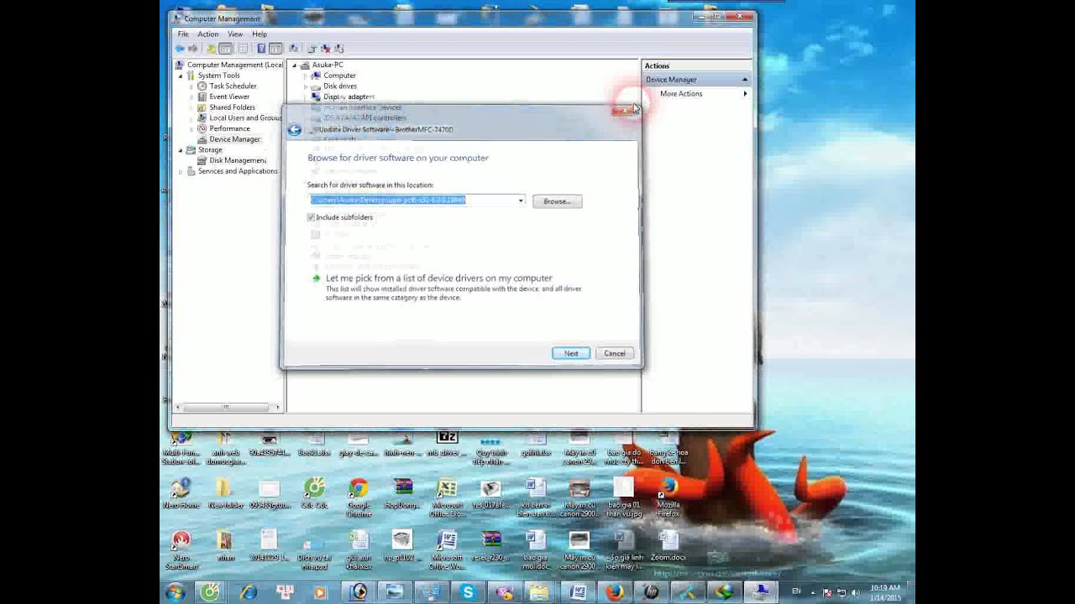This screenshot has height=604, width=1075.
Task: Click the Firefox taskbar icon
Action: [x=615, y=592]
